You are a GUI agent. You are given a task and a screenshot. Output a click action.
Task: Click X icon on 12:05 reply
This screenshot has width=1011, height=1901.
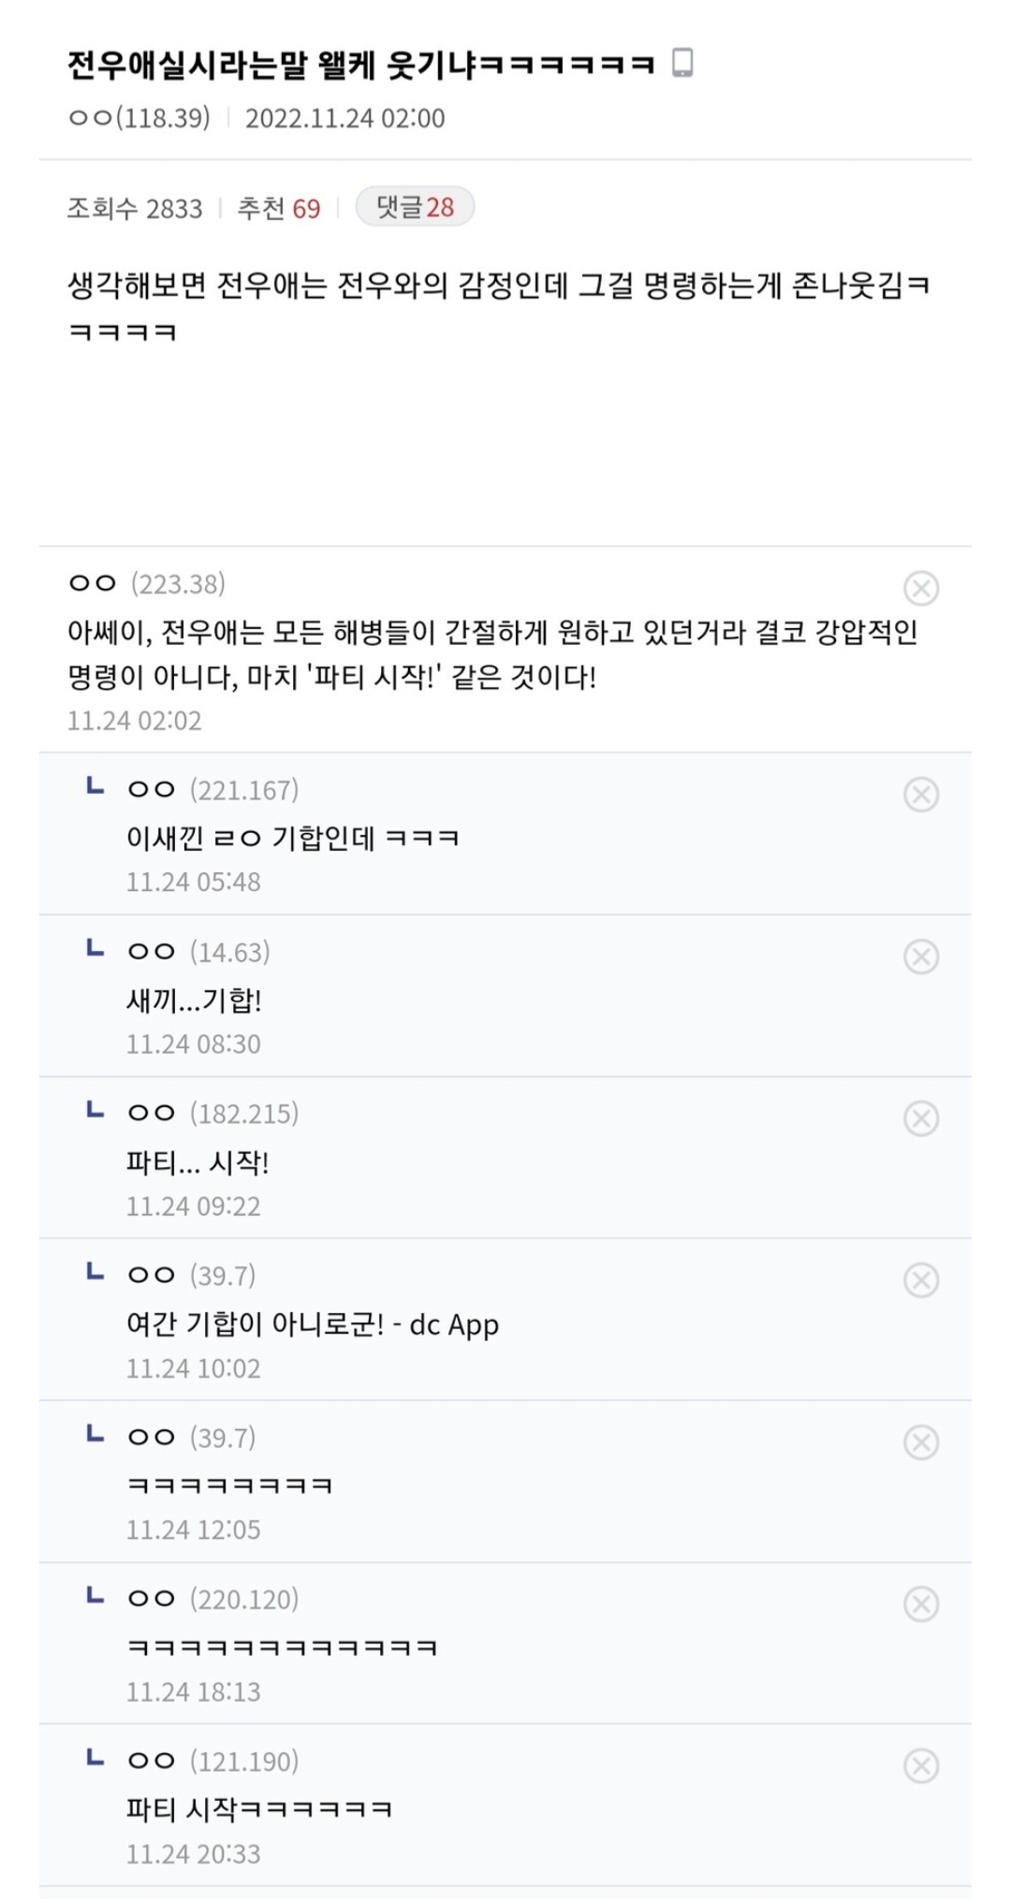(921, 1442)
